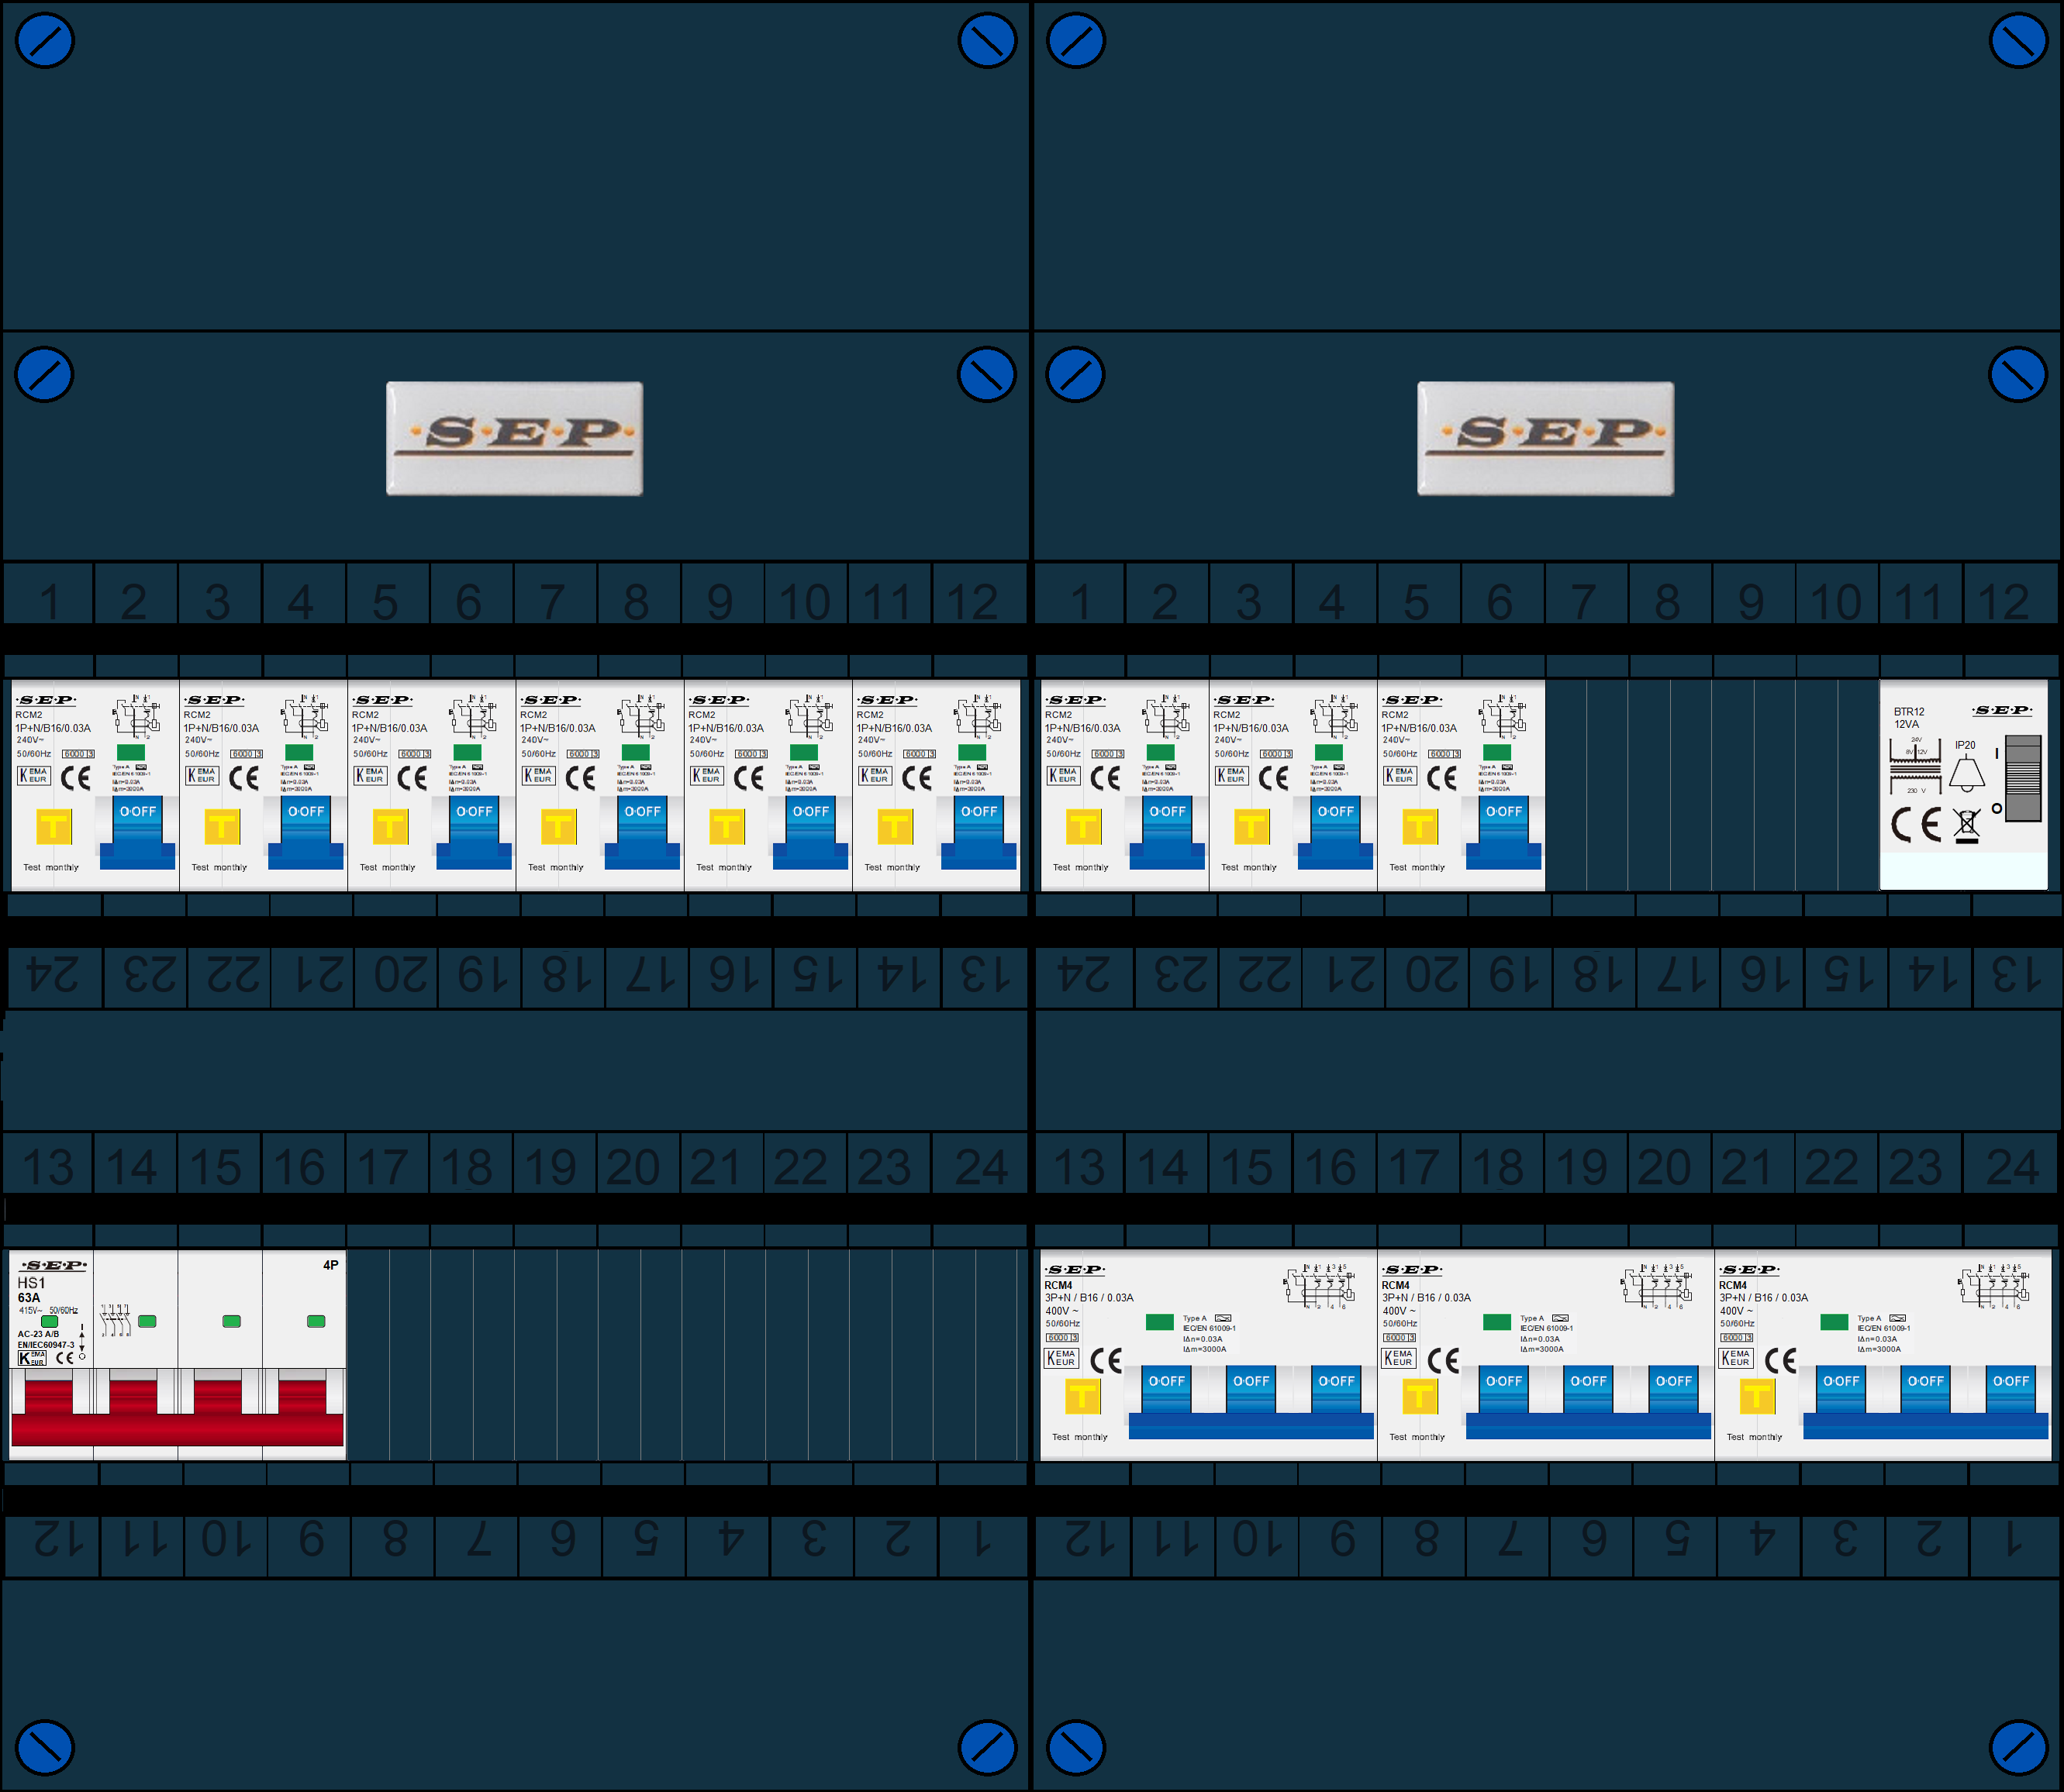
Task: Push yellow T test button, right panel slot 1
Action: tap(1083, 827)
